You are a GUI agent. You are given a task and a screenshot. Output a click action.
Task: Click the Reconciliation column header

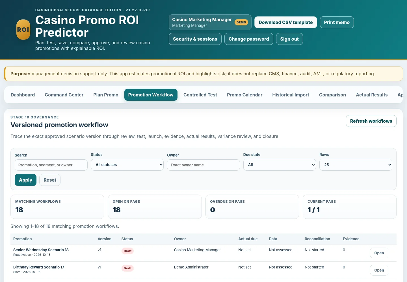(317, 239)
